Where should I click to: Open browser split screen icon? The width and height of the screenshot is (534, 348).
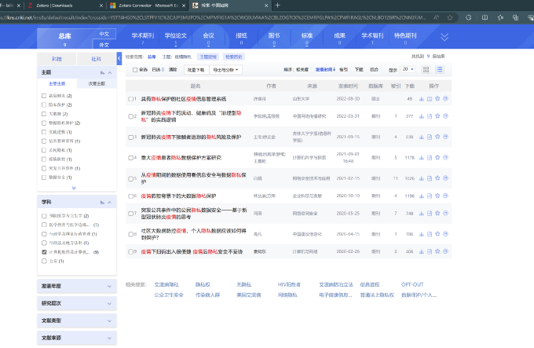[485, 18]
